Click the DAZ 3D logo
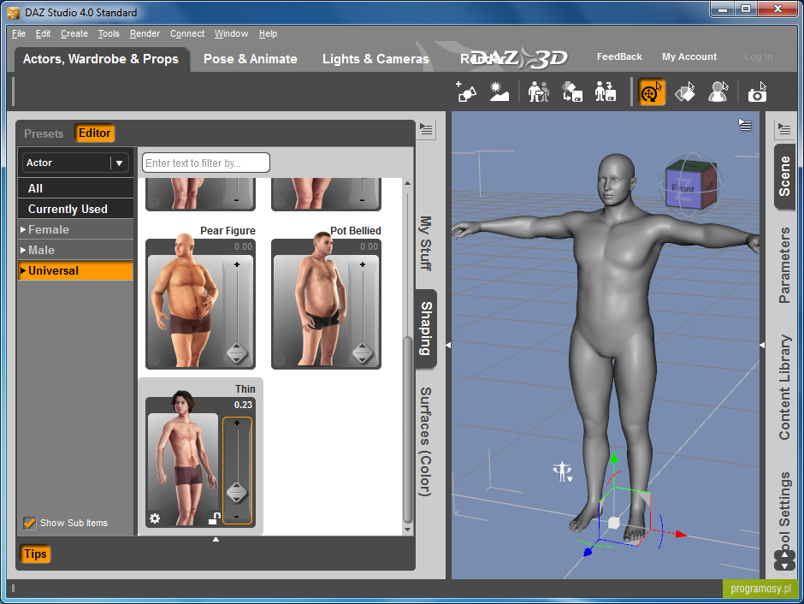Screen dimensions: 804x604 coord(517,58)
